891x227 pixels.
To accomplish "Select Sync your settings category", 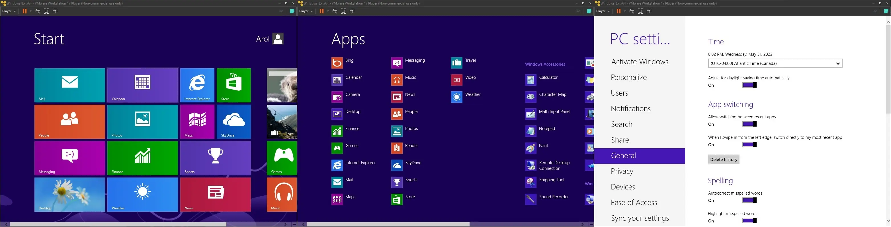I will (x=640, y=218).
